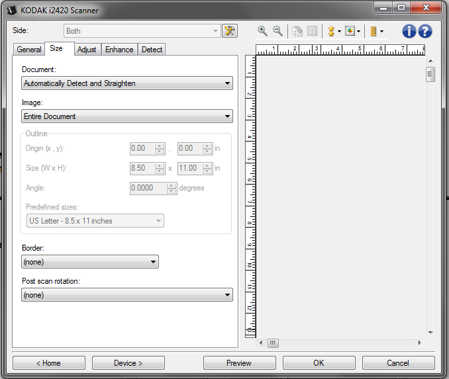Click the Post scan rotation label
Screen dimensions: 449x379
pyautogui.click(x=51, y=281)
